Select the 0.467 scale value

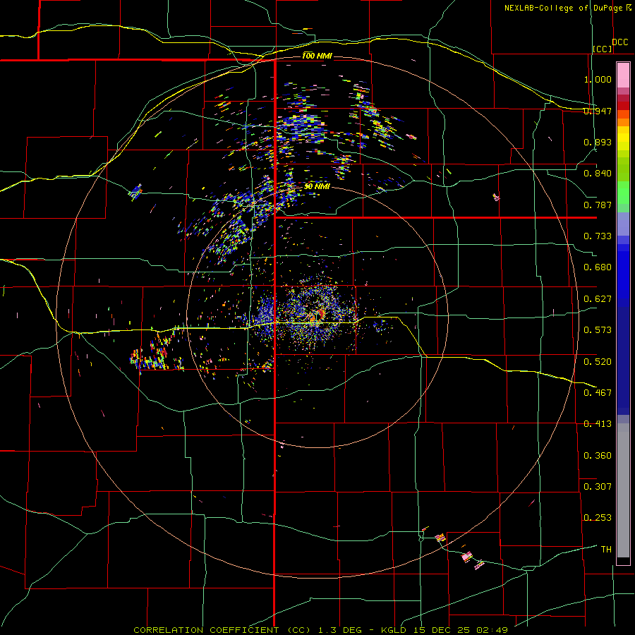(x=598, y=393)
